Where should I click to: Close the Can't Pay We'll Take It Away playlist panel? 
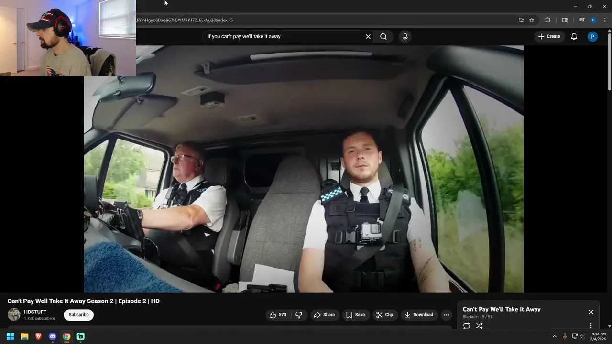coord(591,312)
